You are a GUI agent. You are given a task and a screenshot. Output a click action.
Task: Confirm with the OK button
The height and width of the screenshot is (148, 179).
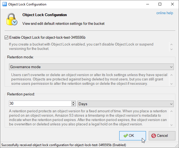[133, 136]
